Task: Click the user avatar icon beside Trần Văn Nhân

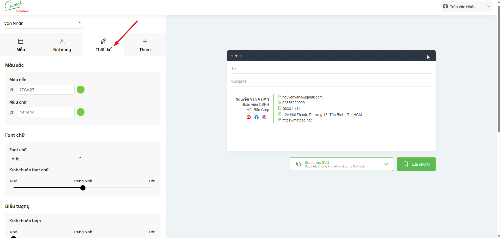Action: pyautogui.click(x=445, y=6)
